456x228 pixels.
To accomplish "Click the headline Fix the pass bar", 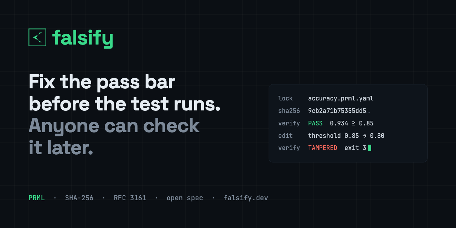I will [102, 82].
